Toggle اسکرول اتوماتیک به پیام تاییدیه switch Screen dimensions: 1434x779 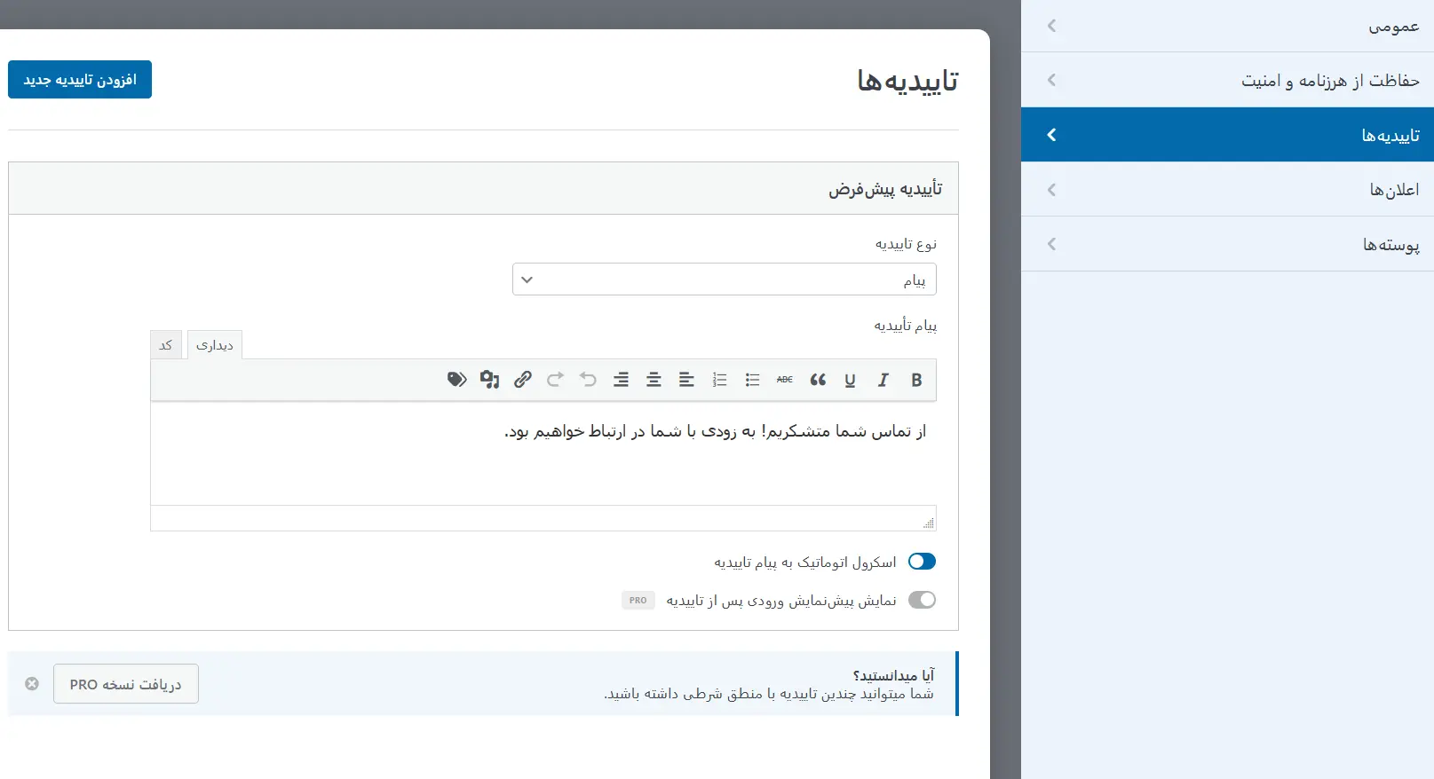click(922, 562)
